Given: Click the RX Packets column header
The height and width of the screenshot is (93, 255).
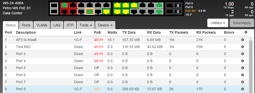Looking at the screenshot, I should pos(206,32).
